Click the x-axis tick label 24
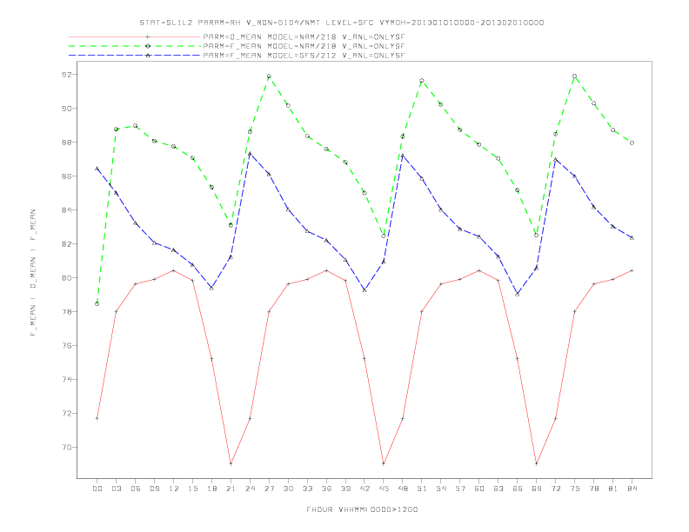 250,489
